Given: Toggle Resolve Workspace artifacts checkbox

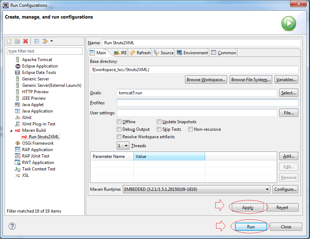Looking at the screenshot, I should [x=119, y=137].
